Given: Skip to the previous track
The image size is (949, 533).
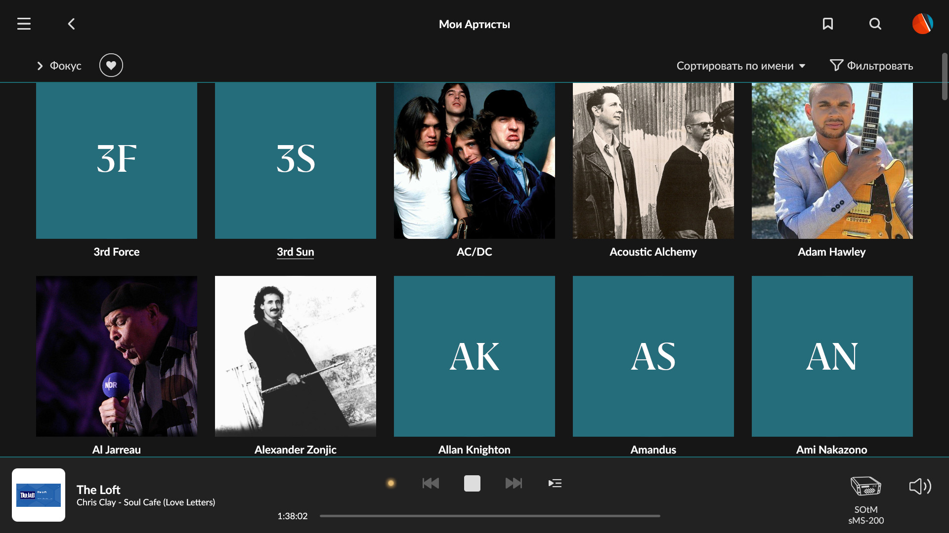Looking at the screenshot, I should coord(431,483).
